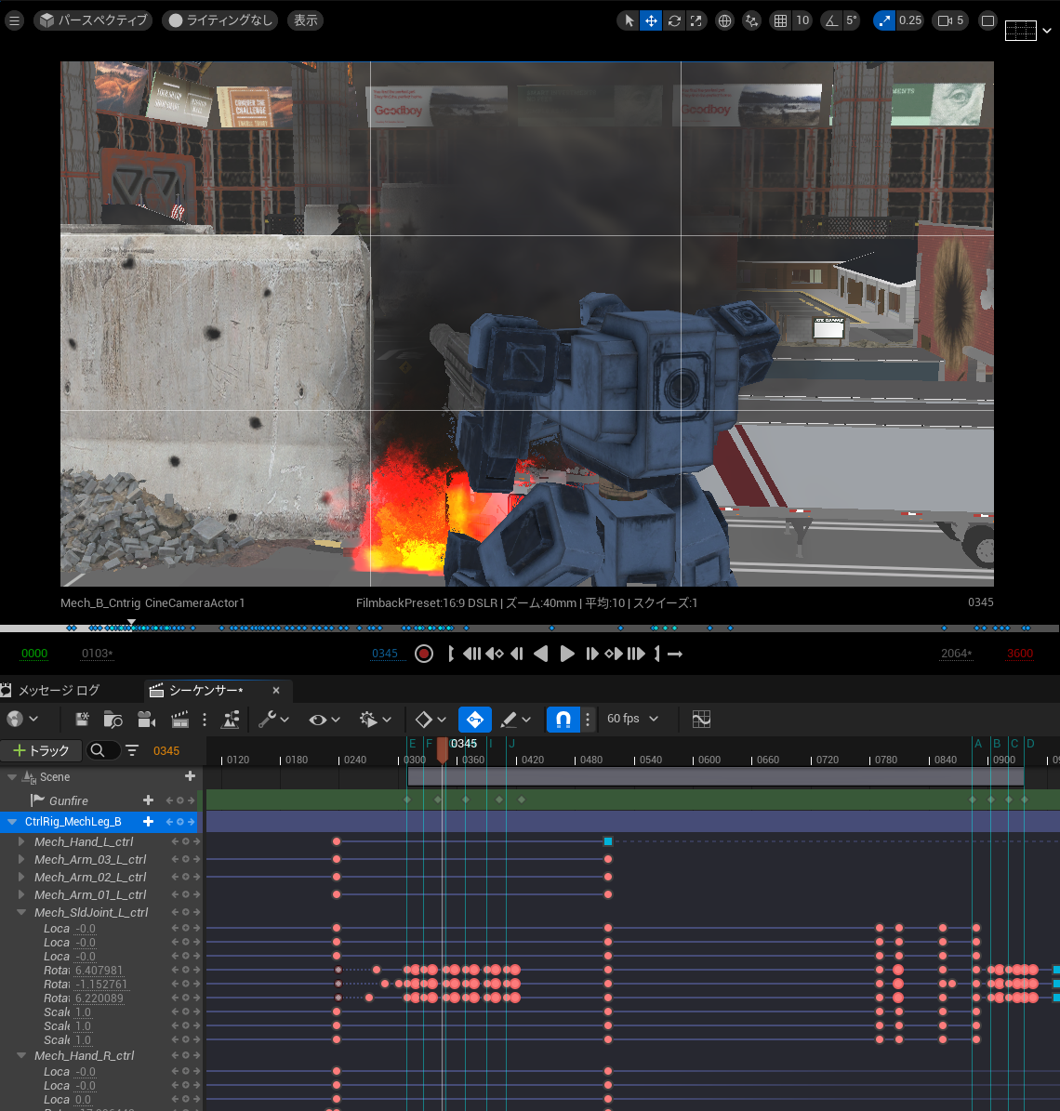Click the record button in transport controls
The height and width of the screenshot is (1111, 1060).
pos(424,654)
